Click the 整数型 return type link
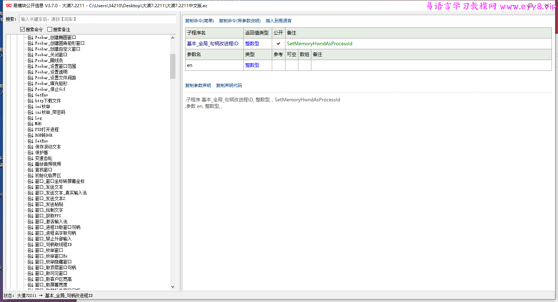Viewport: 558px width, 302px height. click(252, 44)
